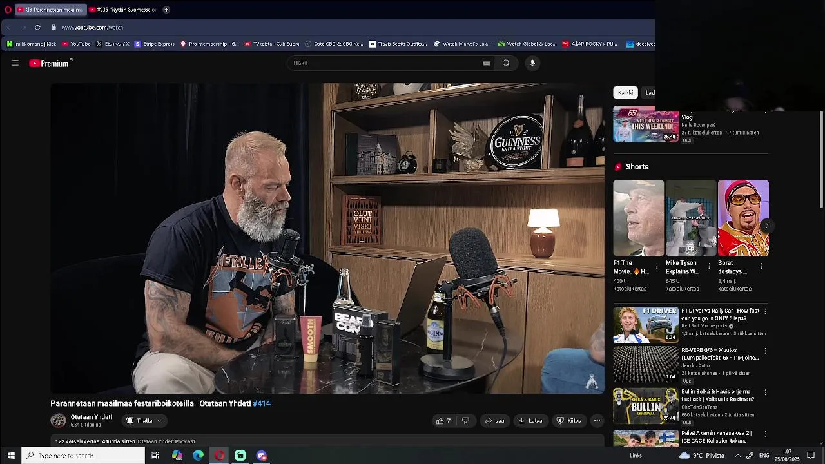
Task: Open options for F1 The Movie short
Action: click(657, 266)
